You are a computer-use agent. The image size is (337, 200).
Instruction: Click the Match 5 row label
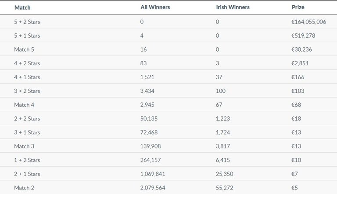(x=24, y=49)
